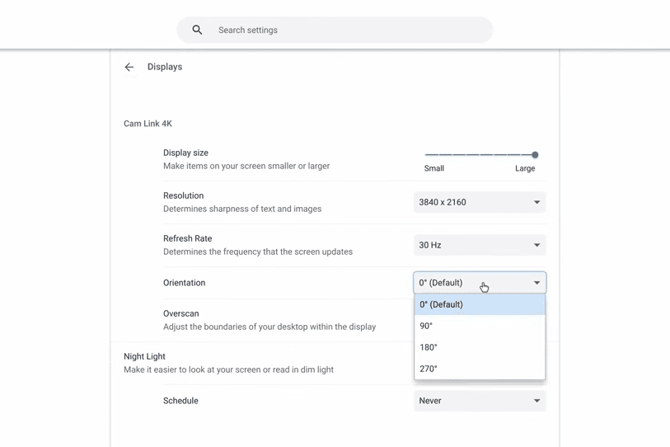
Task: Click the Refresh Rate dropdown arrow icon
Action: point(536,245)
